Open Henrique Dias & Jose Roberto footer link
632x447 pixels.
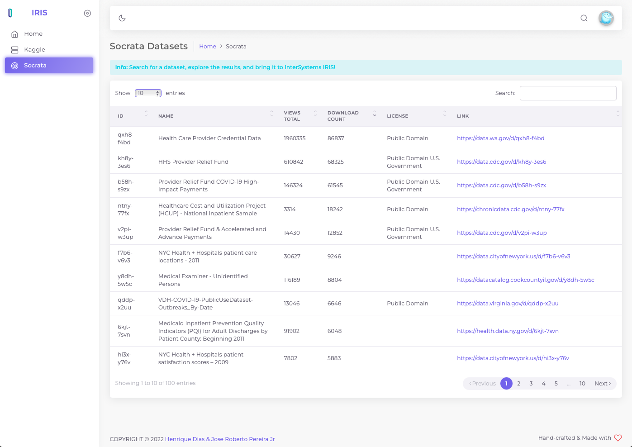click(x=220, y=439)
